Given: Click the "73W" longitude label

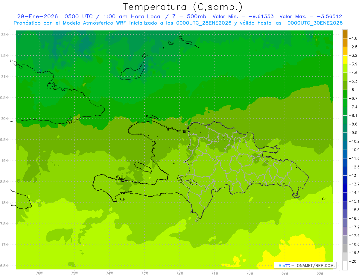Looking at the screenshot, I should (x=144, y=273).
